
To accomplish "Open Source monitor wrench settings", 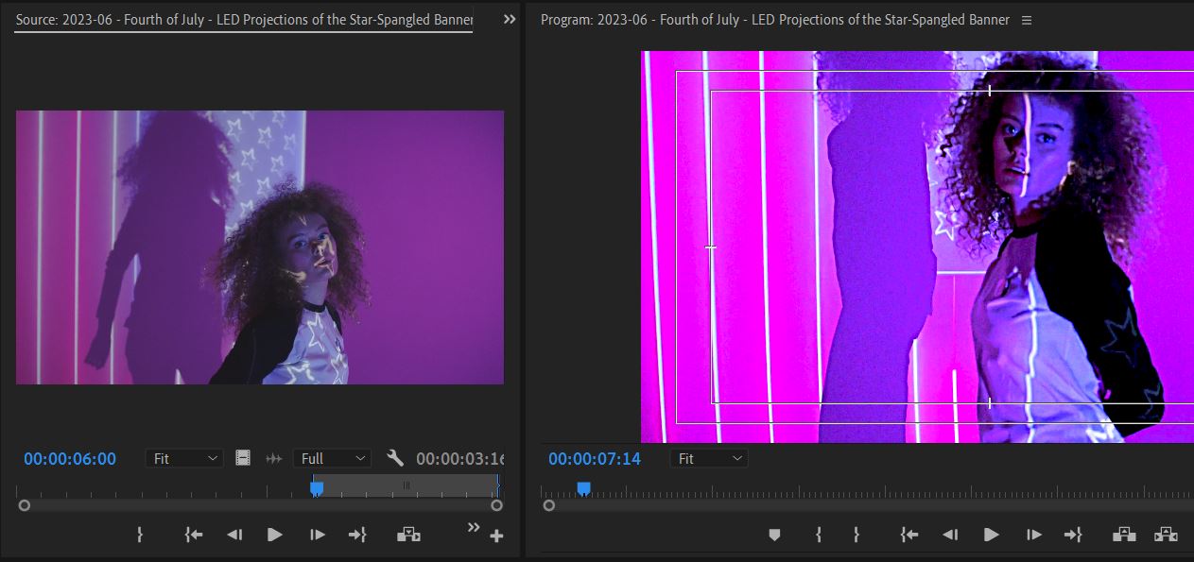I will tap(395, 458).
